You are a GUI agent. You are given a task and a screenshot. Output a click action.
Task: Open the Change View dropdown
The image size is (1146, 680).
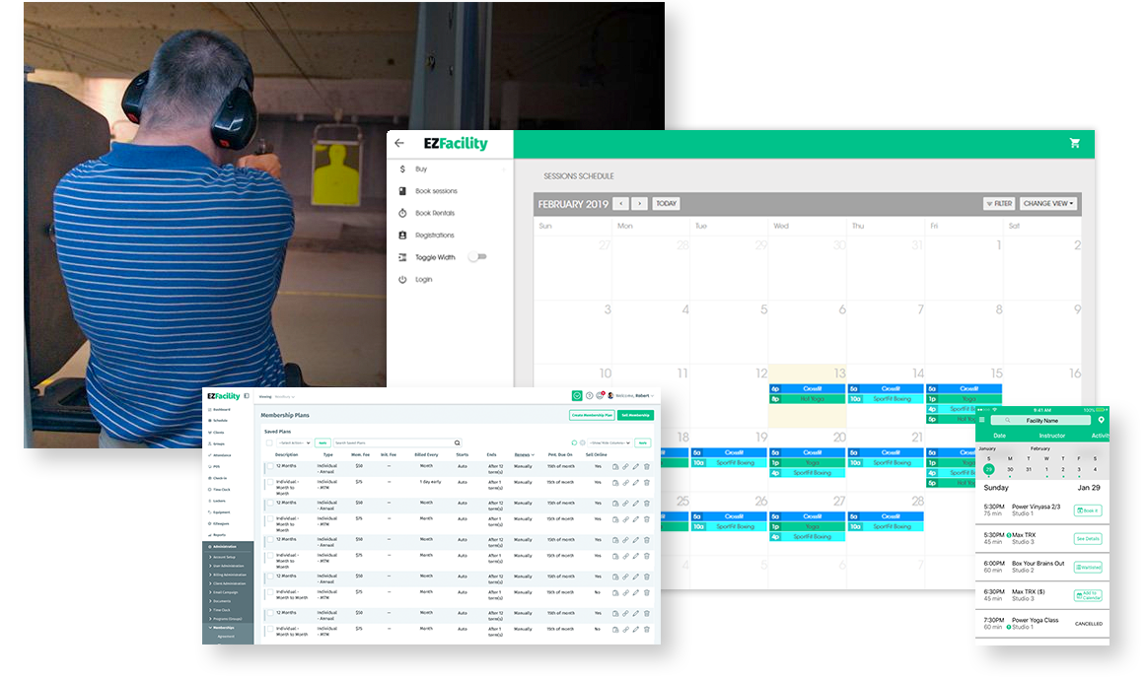coord(1048,204)
